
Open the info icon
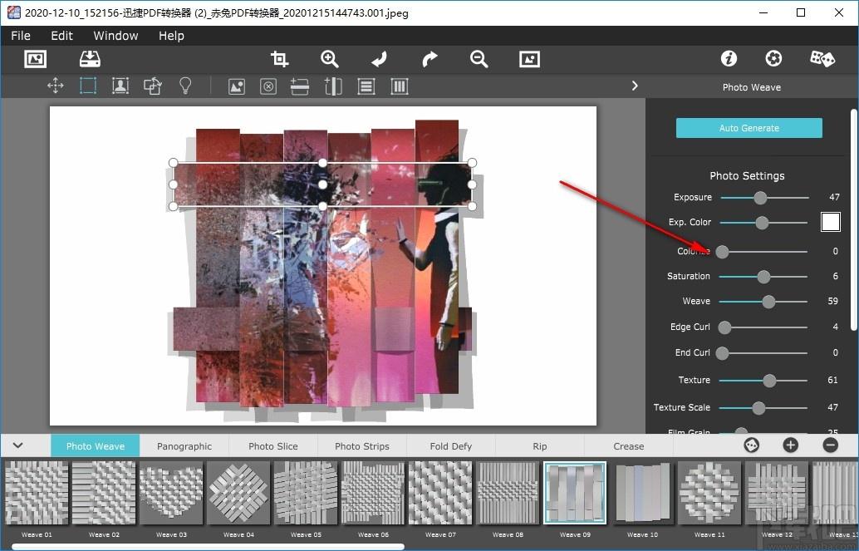click(x=729, y=58)
